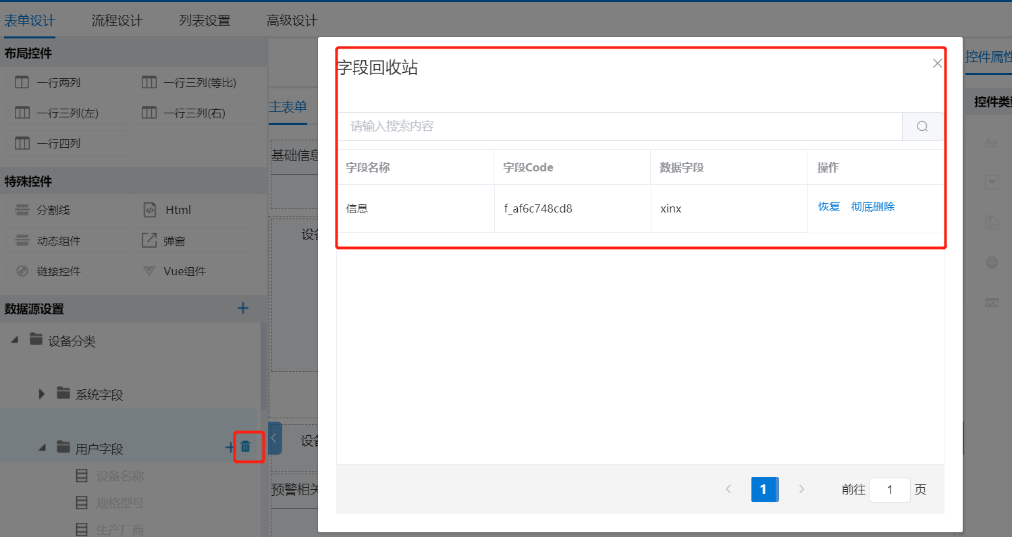Collapse the 用户字段 tree node
The image size is (1012, 537).
point(42,447)
